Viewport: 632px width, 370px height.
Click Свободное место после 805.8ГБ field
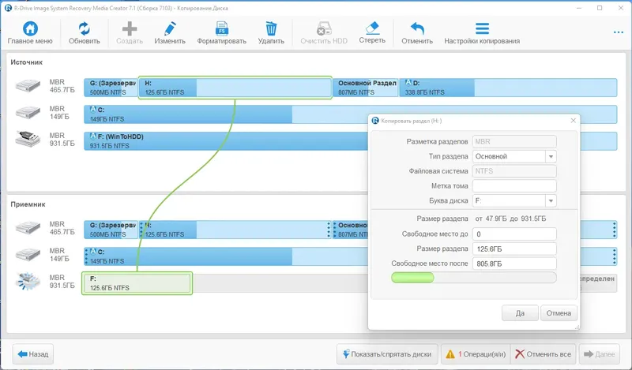click(x=514, y=263)
